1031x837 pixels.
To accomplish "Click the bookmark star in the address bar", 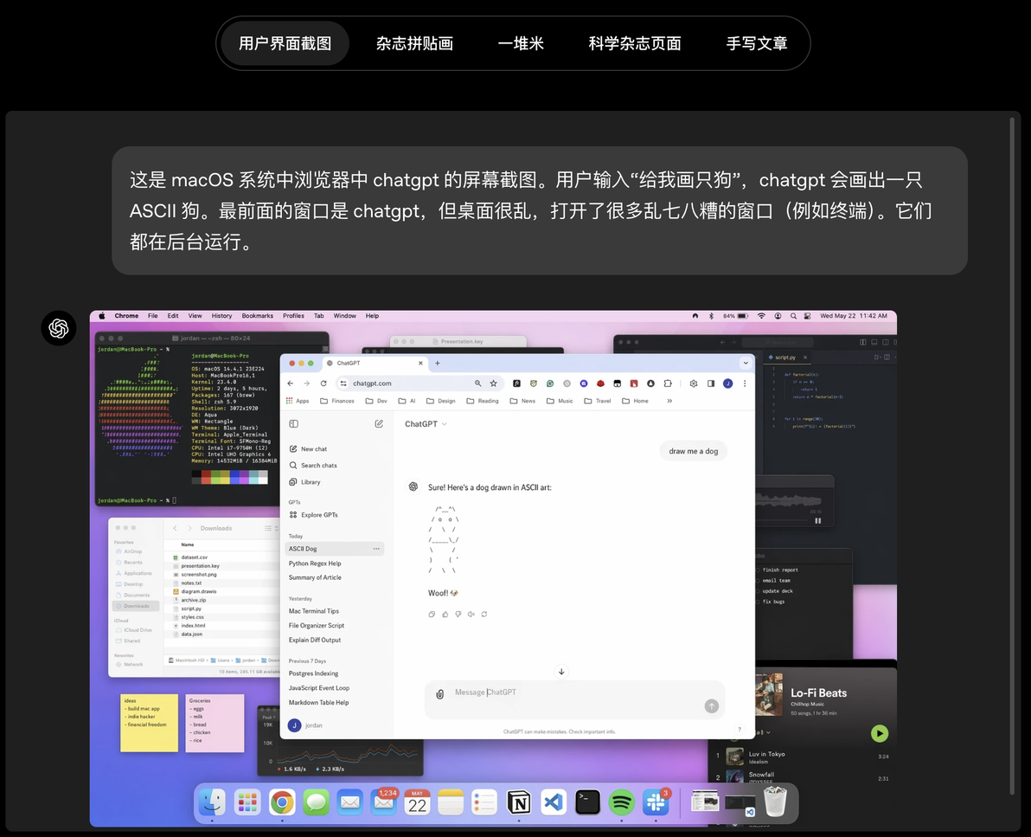I will [x=494, y=383].
